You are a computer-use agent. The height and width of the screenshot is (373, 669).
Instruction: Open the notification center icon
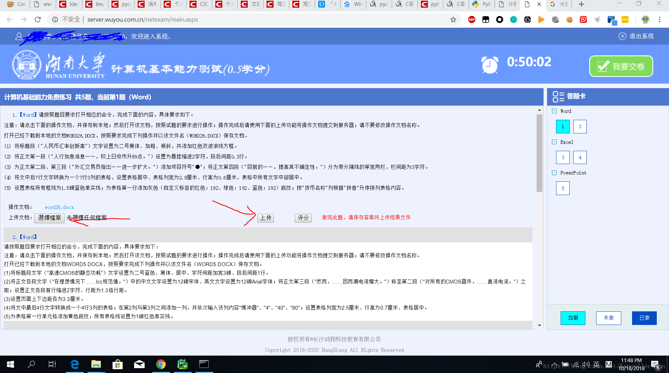point(655,365)
